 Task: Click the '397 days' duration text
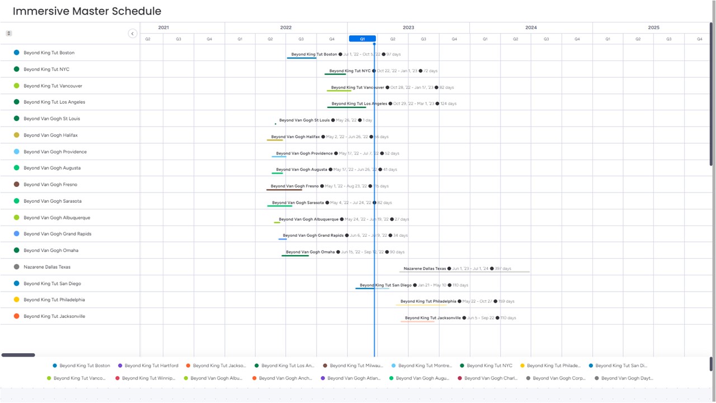pyautogui.click(x=503, y=269)
